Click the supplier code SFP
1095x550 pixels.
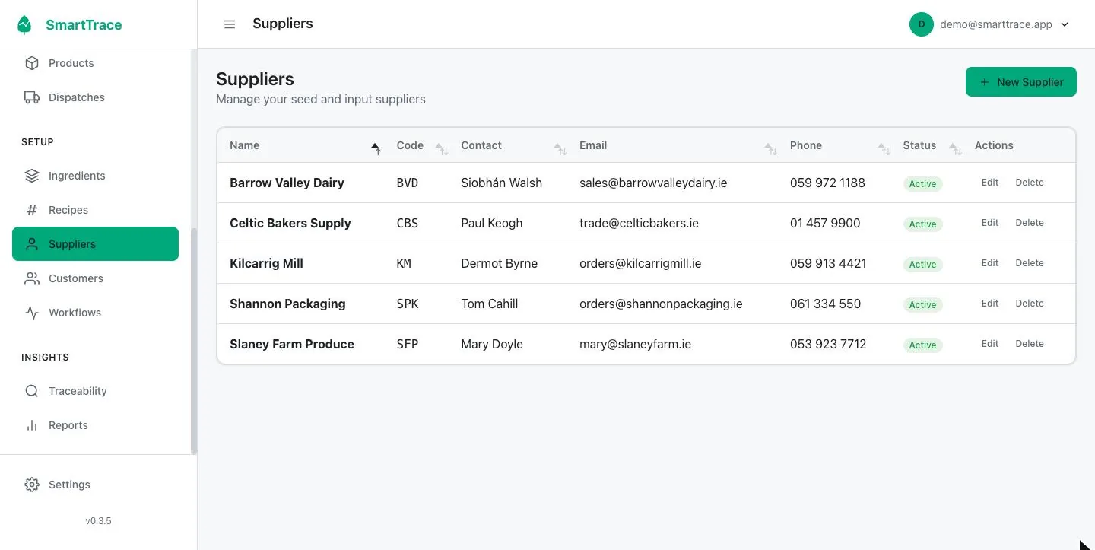point(408,344)
